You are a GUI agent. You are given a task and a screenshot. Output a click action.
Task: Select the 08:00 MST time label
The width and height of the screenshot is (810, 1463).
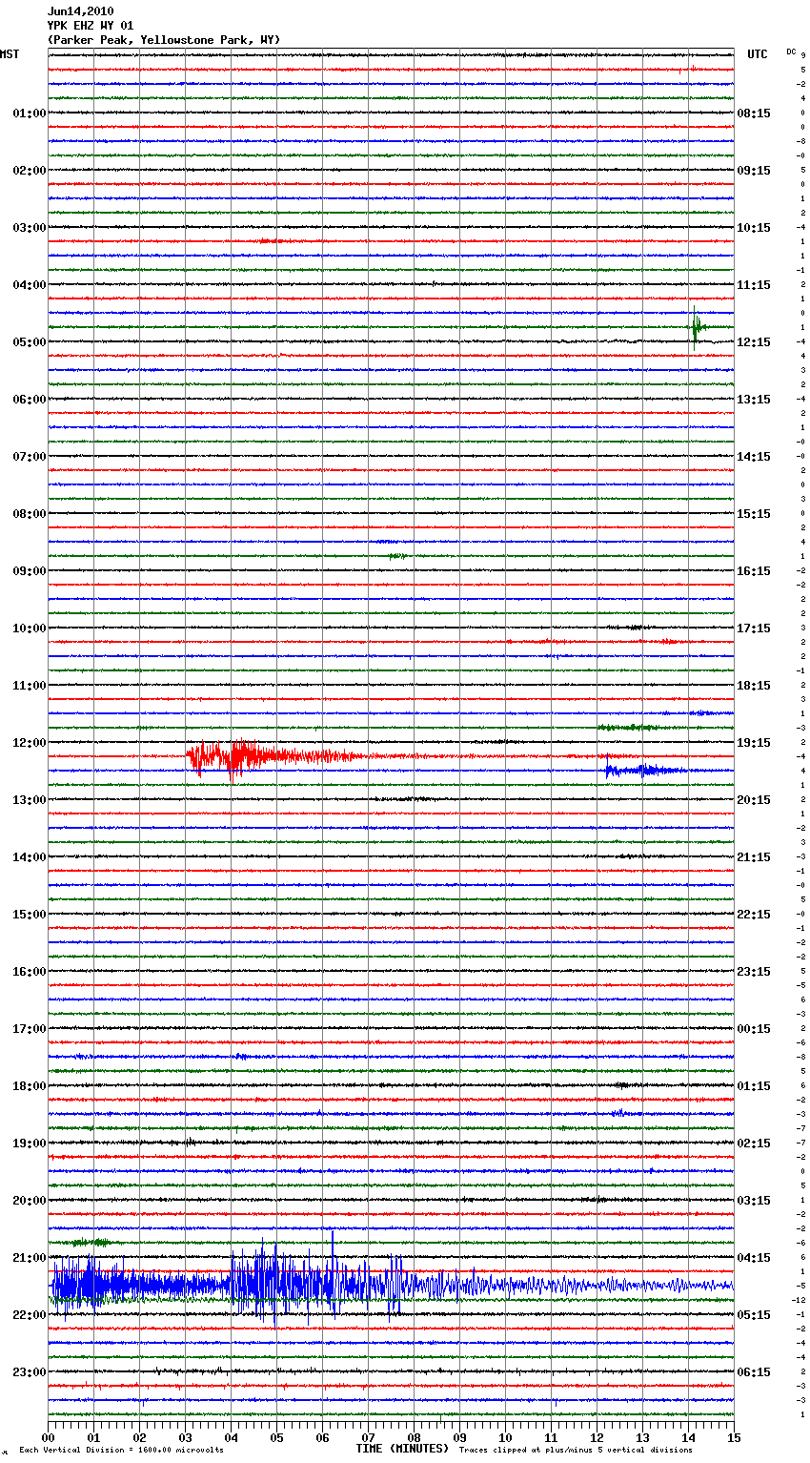[30, 514]
